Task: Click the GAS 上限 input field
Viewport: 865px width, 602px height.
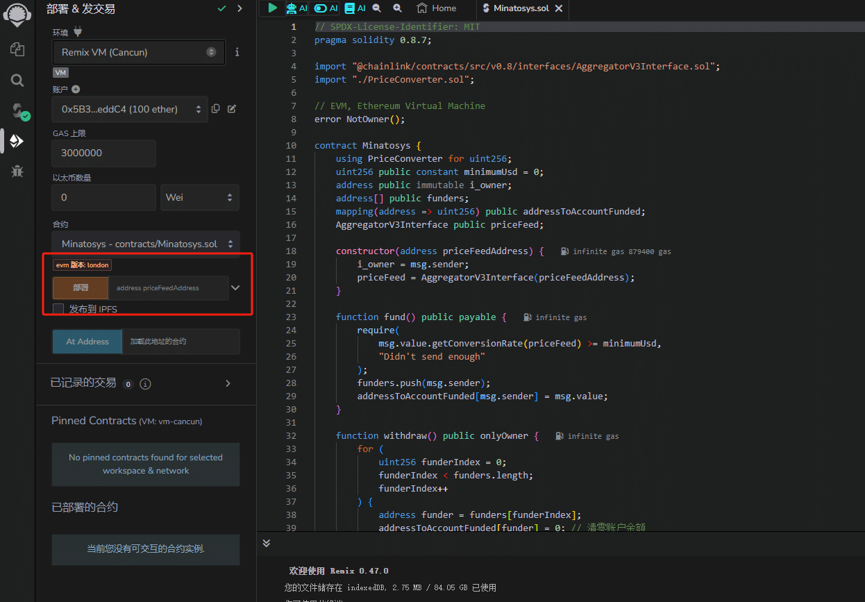Action: 103,153
